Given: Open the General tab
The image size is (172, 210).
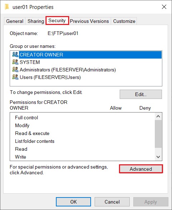Looking at the screenshot, I should click(x=15, y=21).
